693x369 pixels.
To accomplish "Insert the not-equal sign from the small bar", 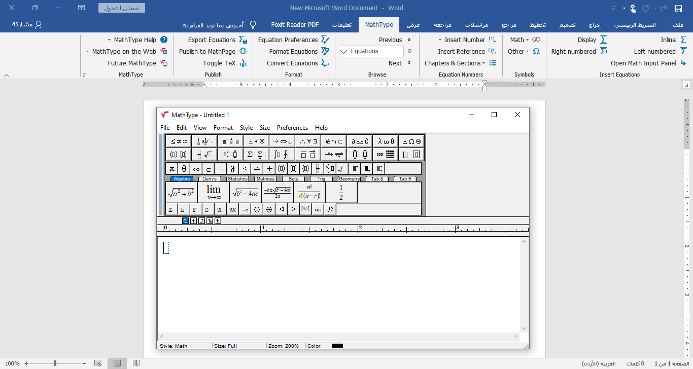I will coord(257,169).
